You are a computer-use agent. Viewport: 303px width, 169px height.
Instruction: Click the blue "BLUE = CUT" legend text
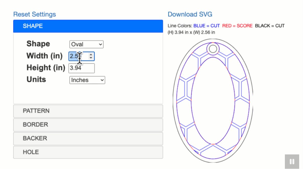(207, 26)
